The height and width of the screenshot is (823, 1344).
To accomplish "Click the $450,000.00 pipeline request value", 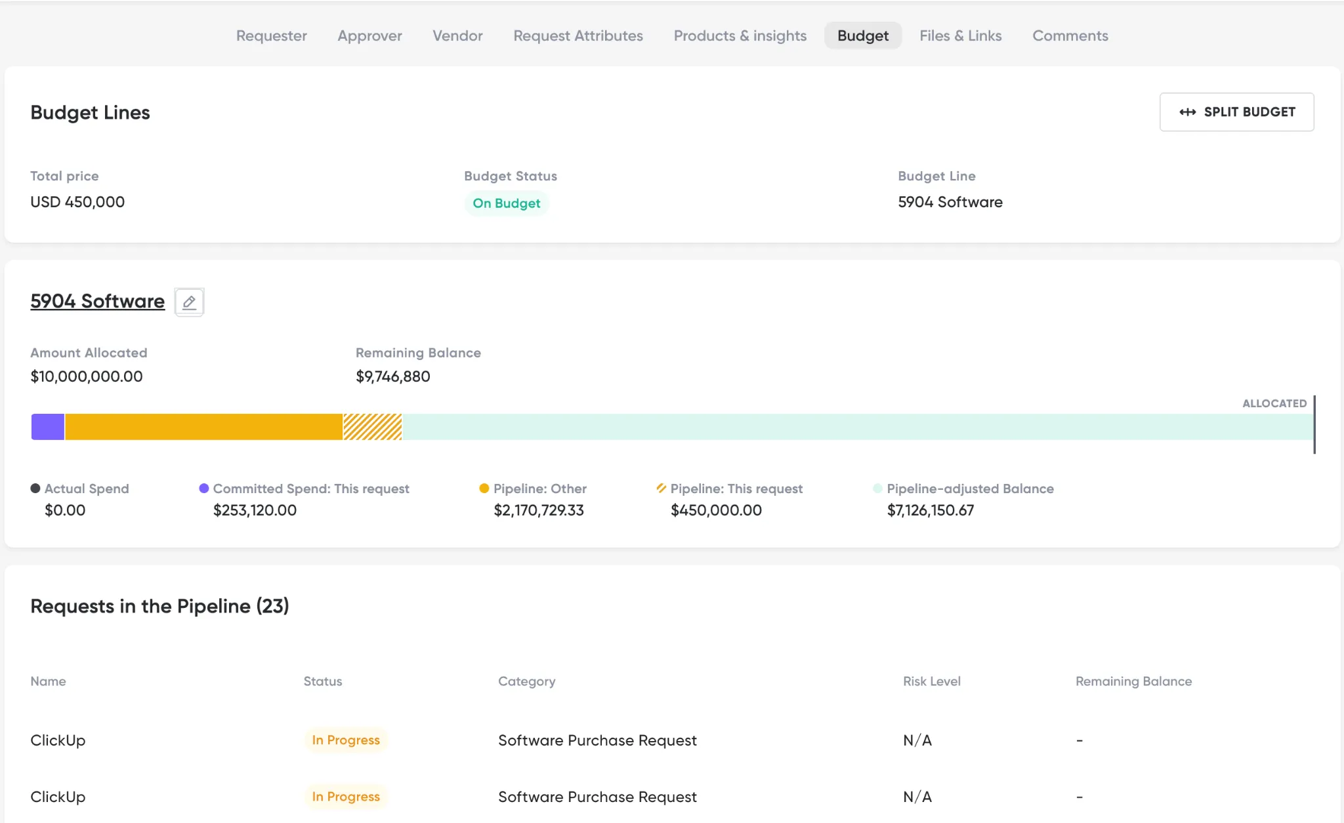I will coord(716,510).
